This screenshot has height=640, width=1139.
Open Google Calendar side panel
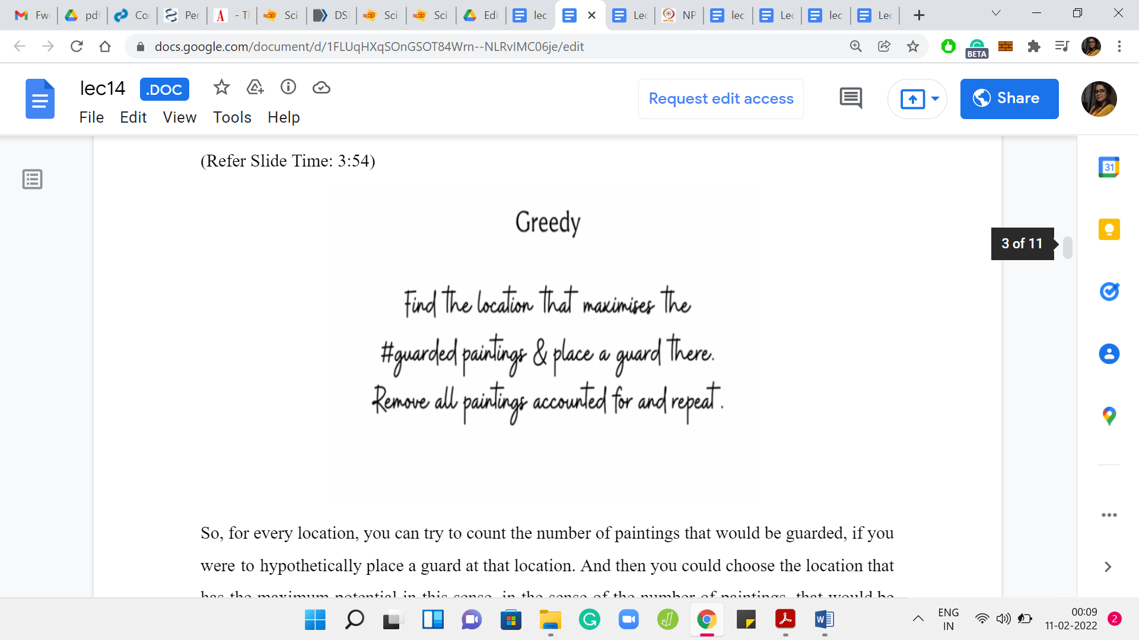point(1109,167)
